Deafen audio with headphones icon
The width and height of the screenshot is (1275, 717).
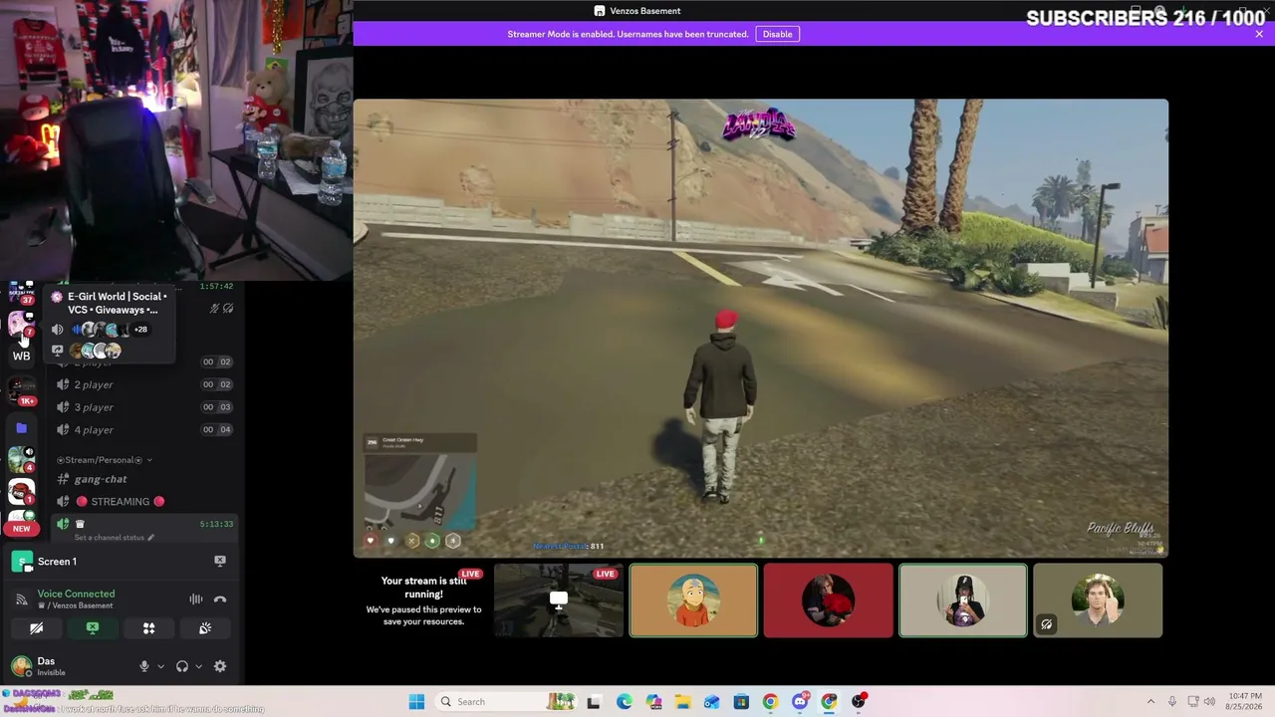click(182, 666)
